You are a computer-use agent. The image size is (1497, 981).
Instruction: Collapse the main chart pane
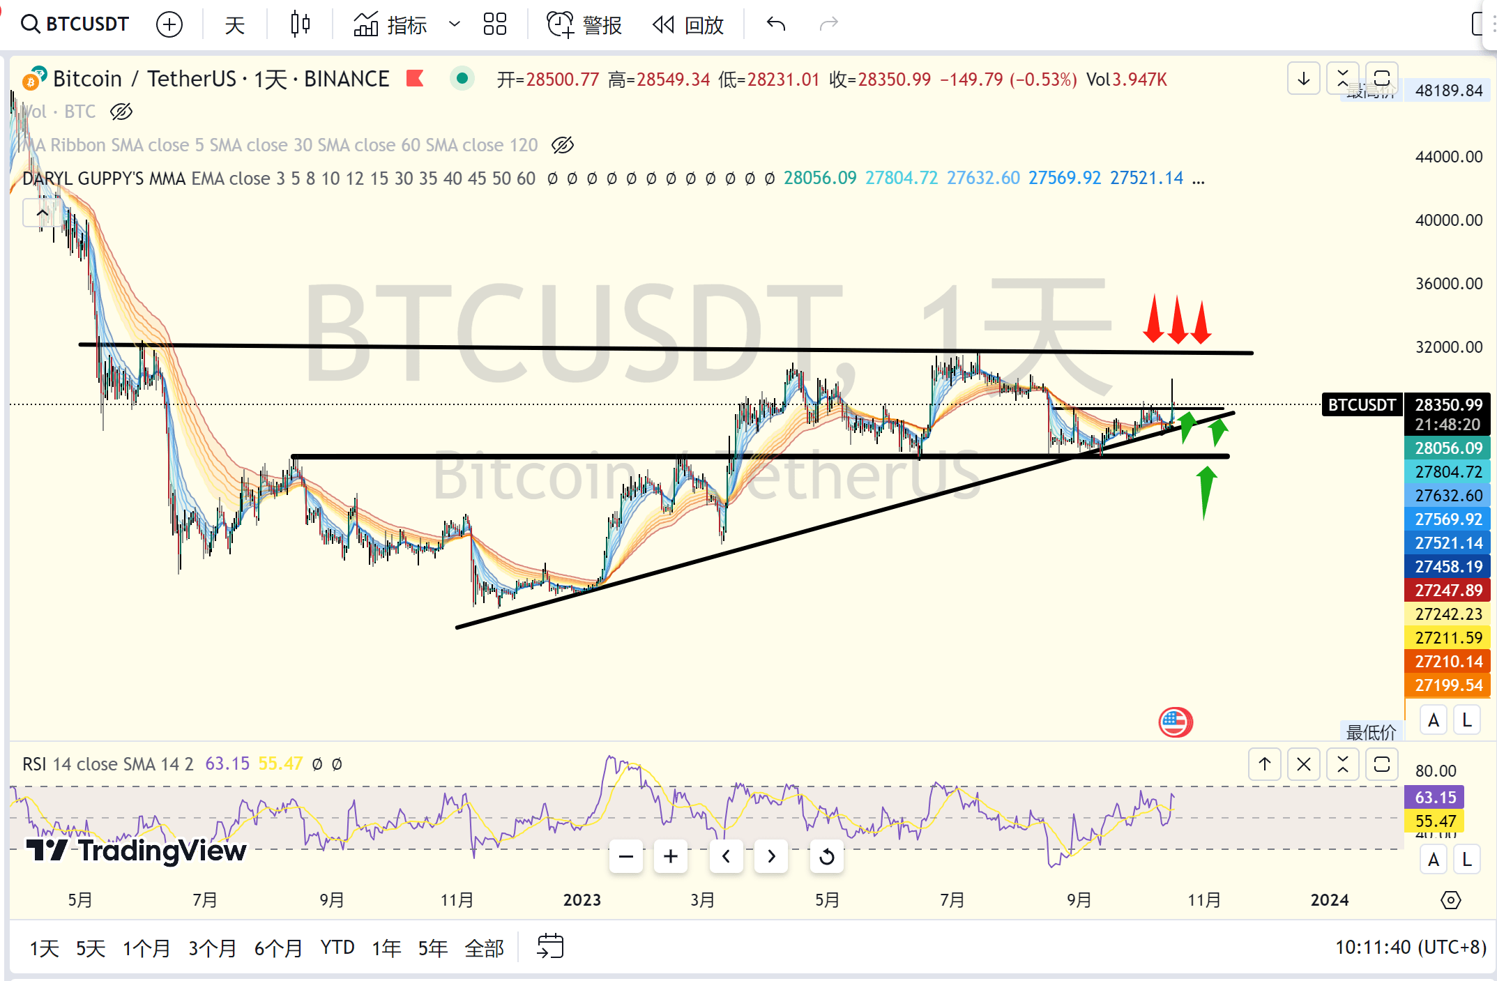click(x=1343, y=78)
